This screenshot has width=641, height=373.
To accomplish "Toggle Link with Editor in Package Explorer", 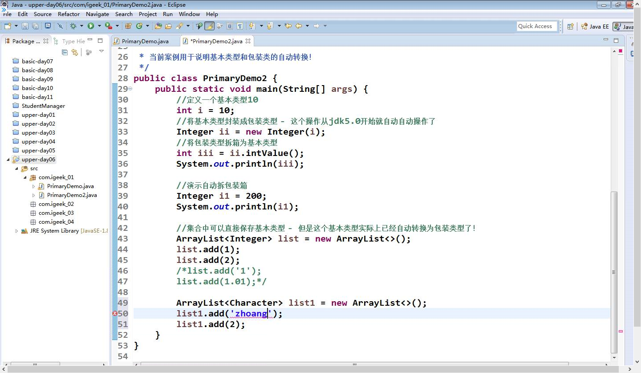I will click(x=75, y=52).
